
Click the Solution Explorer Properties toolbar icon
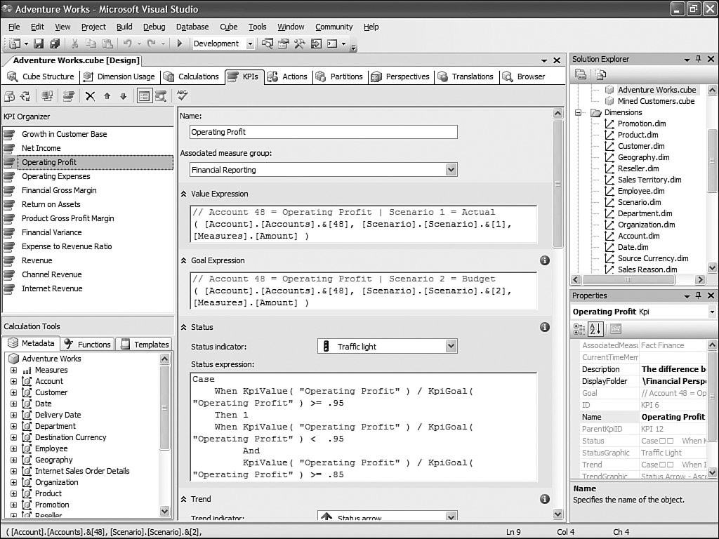click(x=581, y=74)
